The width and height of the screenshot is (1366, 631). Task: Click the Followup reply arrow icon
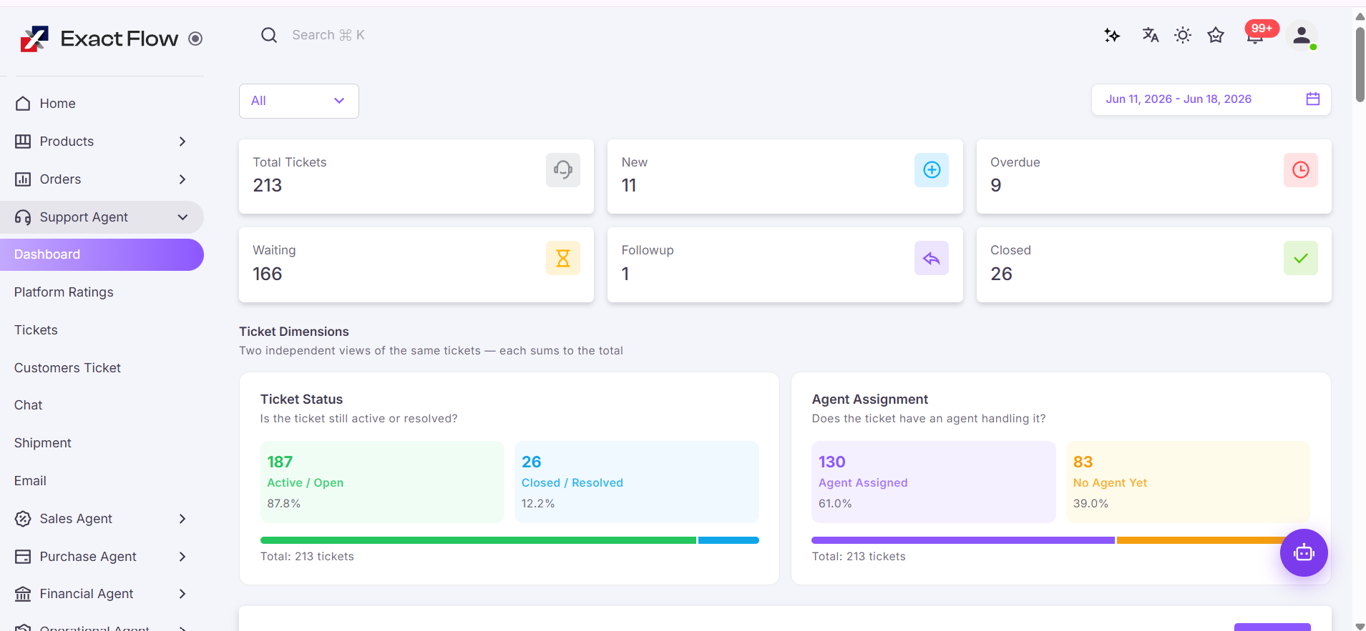pos(932,258)
